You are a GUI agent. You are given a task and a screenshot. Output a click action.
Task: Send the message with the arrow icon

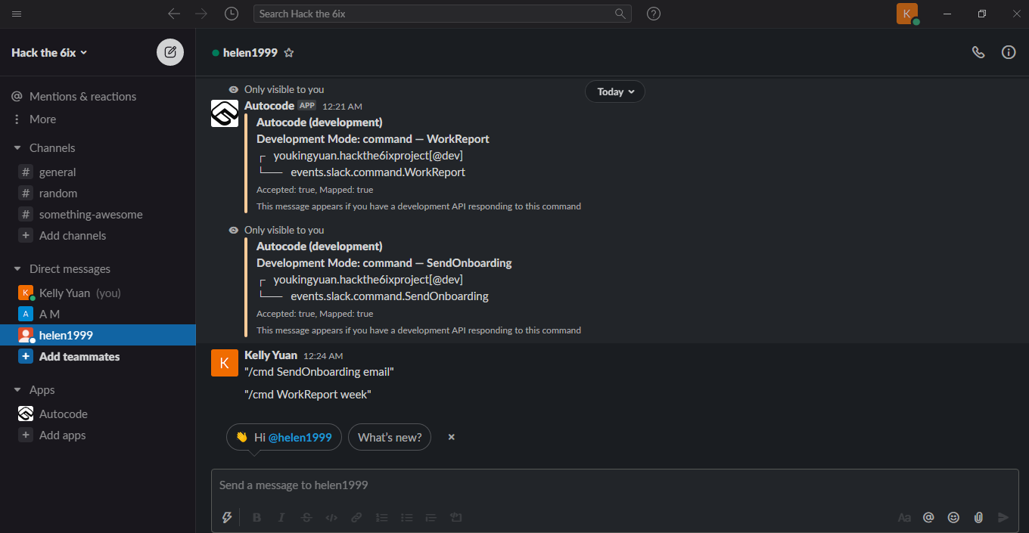1003,517
